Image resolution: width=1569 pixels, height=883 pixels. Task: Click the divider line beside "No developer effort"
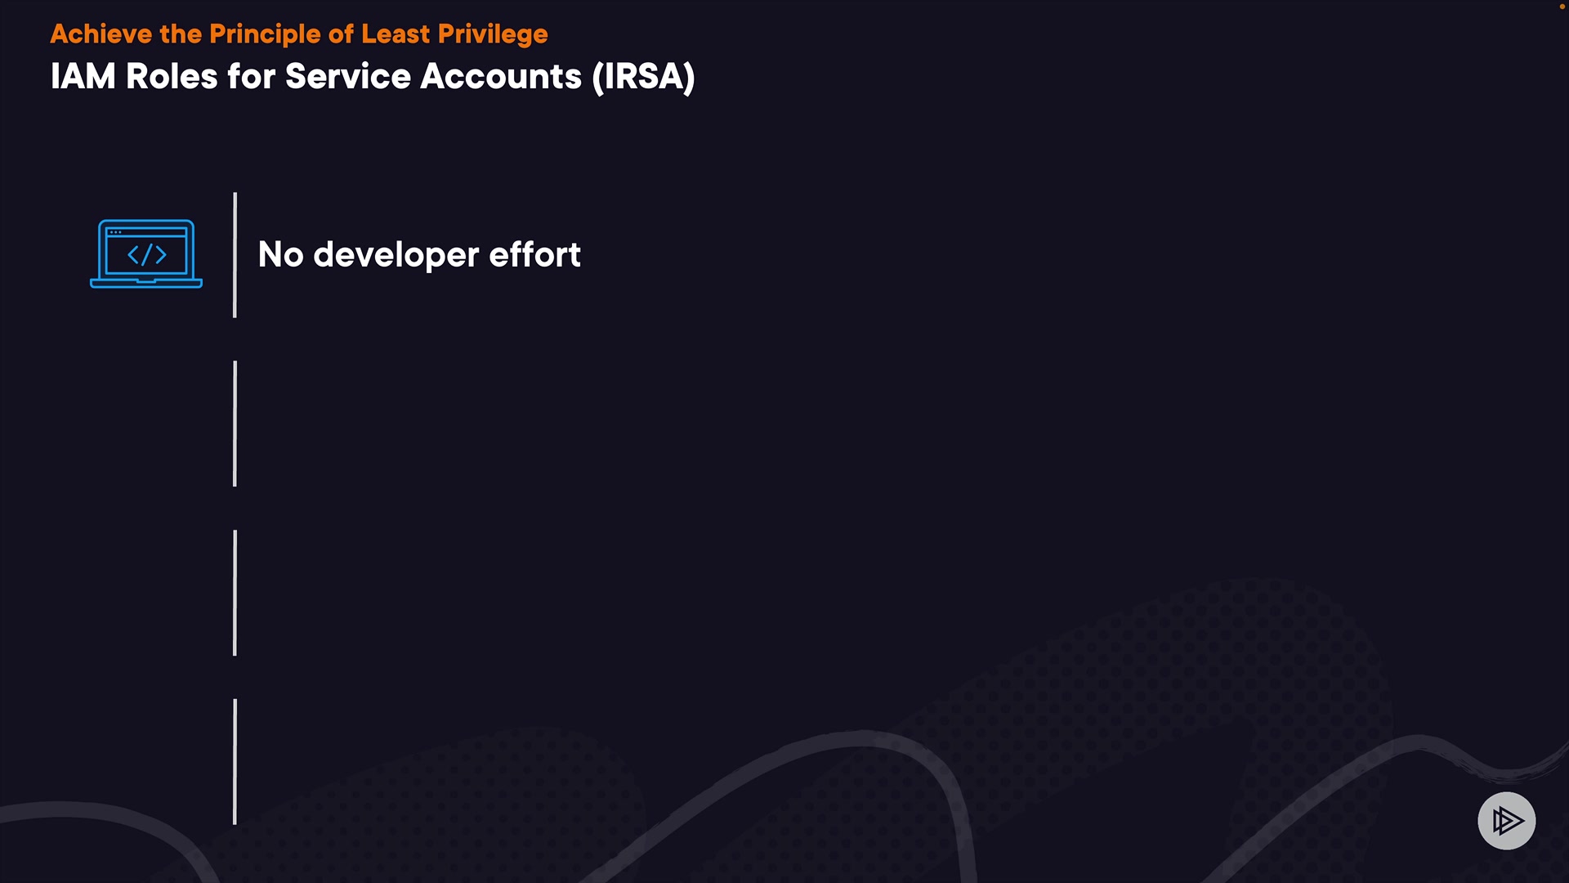tap(235, 255)
